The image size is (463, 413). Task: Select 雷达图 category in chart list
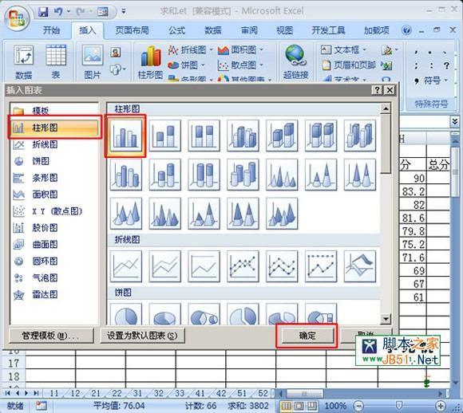(54, 294)
